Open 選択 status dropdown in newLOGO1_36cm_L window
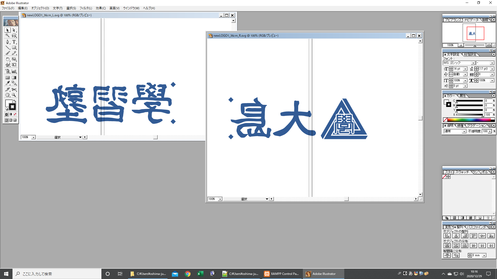The image size is (497, 279). (x=80, y=137)
